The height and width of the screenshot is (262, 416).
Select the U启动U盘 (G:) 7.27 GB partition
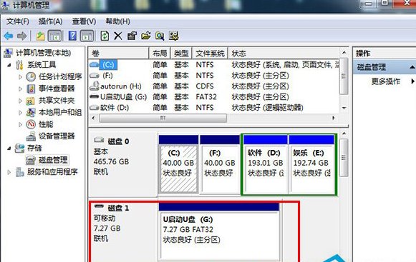tap(219, 231)
